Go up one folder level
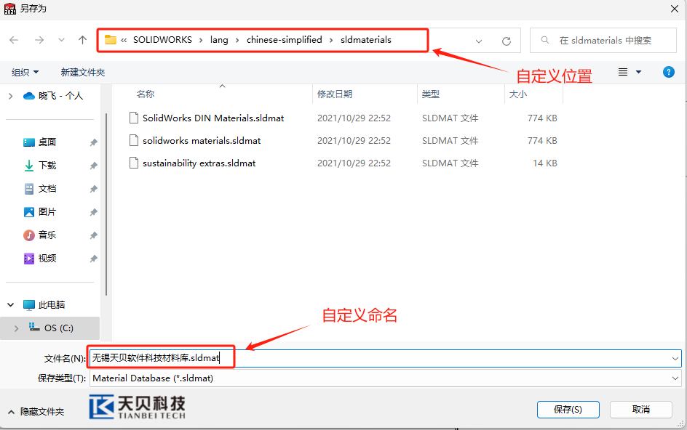 click(82, 40)
